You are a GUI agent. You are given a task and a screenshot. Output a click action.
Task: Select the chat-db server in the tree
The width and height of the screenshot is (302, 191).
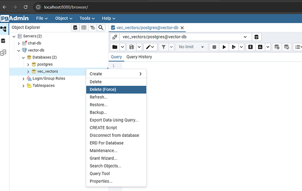[35, 43]
